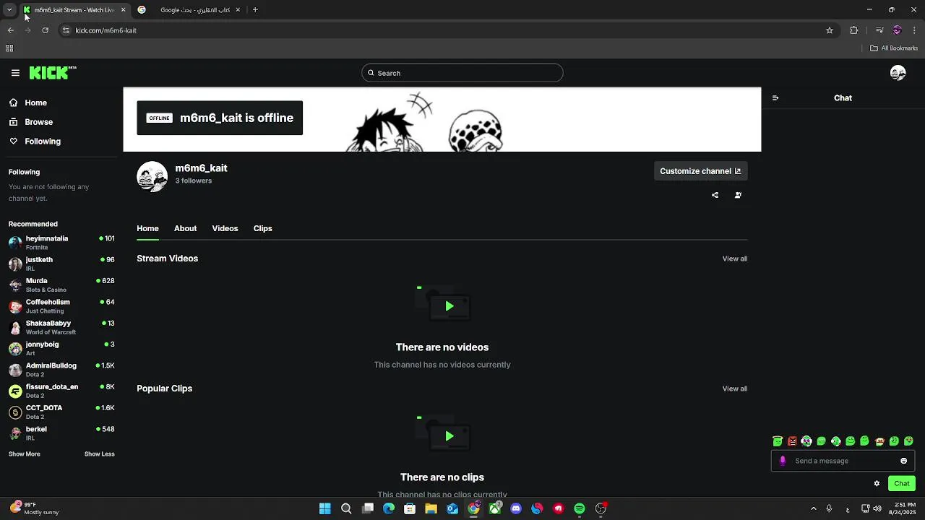Screen dimensions: 925x520
Task: Open Chrome extensions puzzle icon
Action: pyautogui.click(x=853, y=30)
